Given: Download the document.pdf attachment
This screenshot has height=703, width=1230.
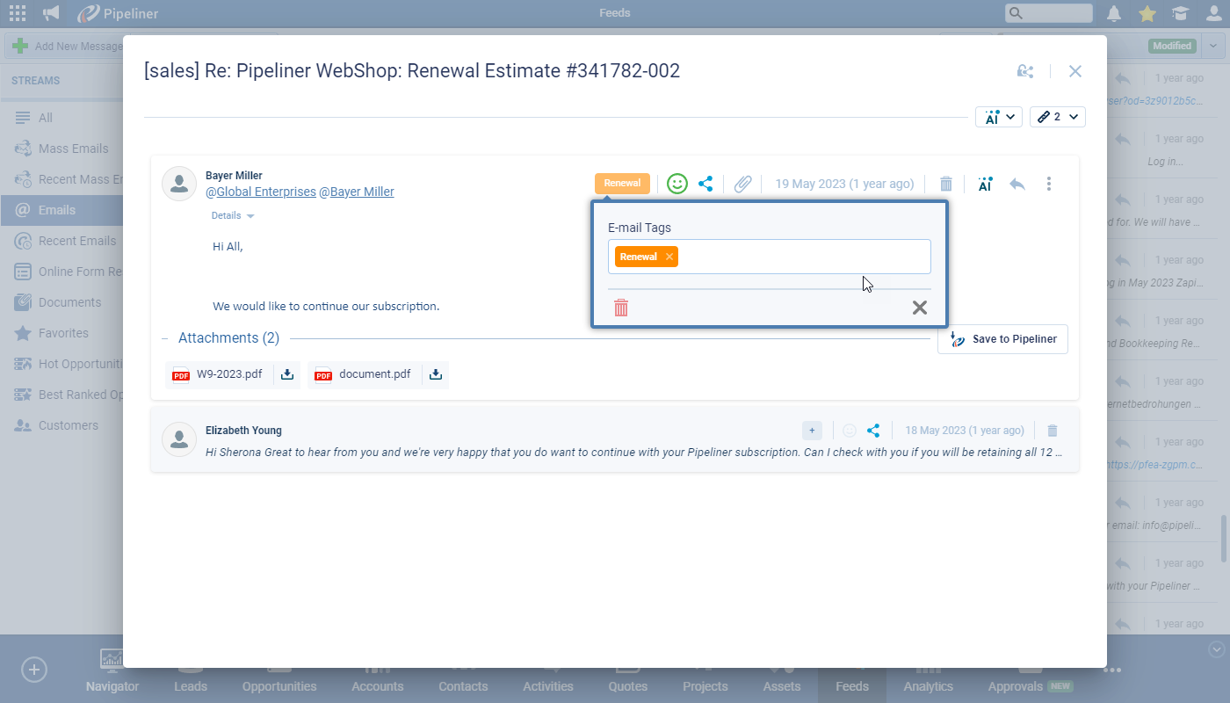Looking at the screenshot, I should [436, 374].
